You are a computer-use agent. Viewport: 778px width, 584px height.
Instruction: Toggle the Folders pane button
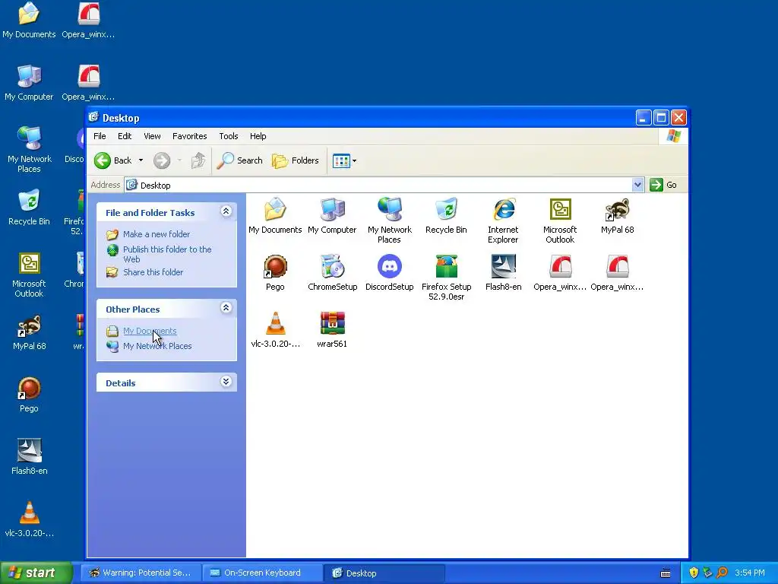coord(296,160)
